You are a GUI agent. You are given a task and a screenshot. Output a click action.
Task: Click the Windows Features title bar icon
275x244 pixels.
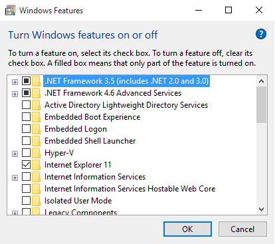click(x=11, y=11)
